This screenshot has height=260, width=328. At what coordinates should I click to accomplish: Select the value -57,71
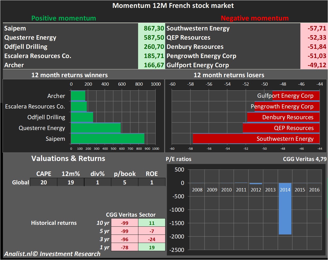pos(317,28)
